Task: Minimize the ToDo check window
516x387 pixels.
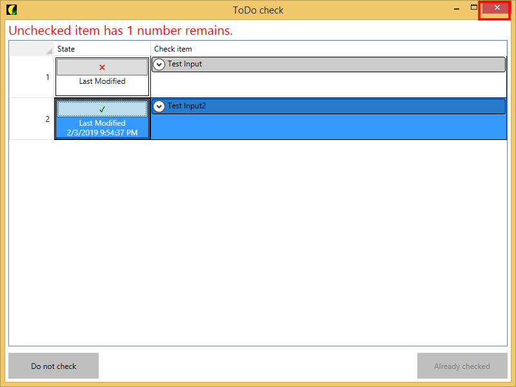Action: coord(457,8)
